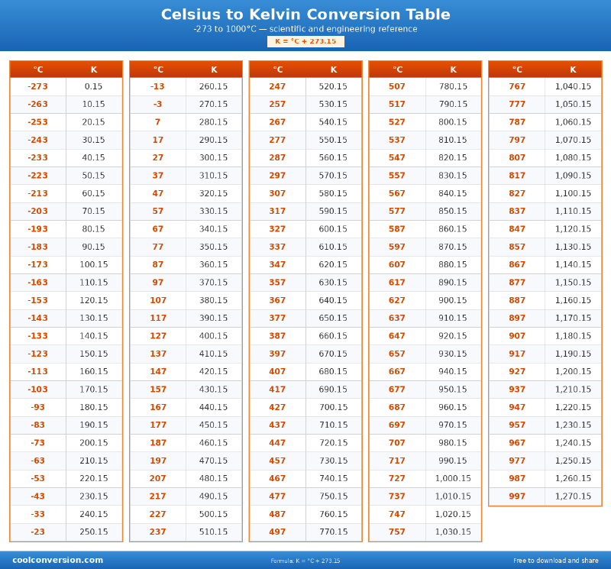Click the 700.15 Kelvin value
This screenshot has height=569, width=611.
(x=334, y=407)
